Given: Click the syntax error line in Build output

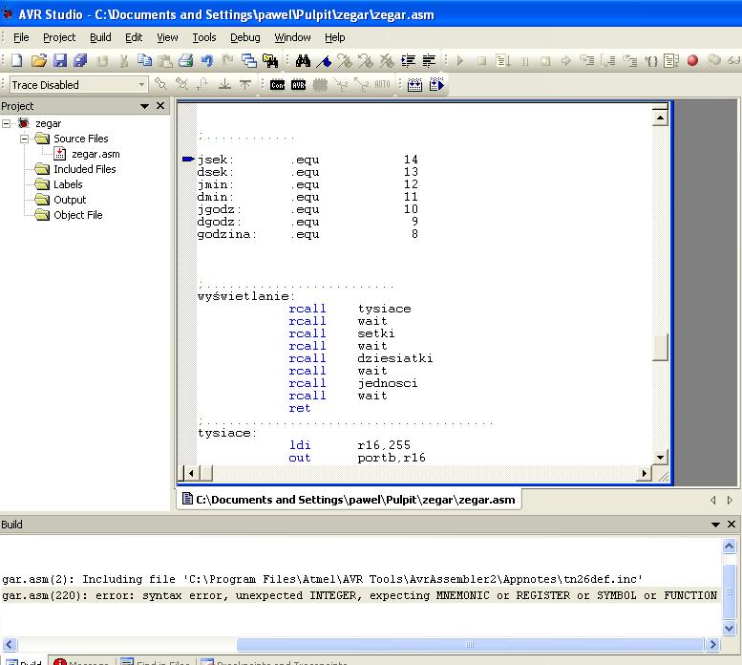Looking at the screenshot, I should [x=359, y=595].
